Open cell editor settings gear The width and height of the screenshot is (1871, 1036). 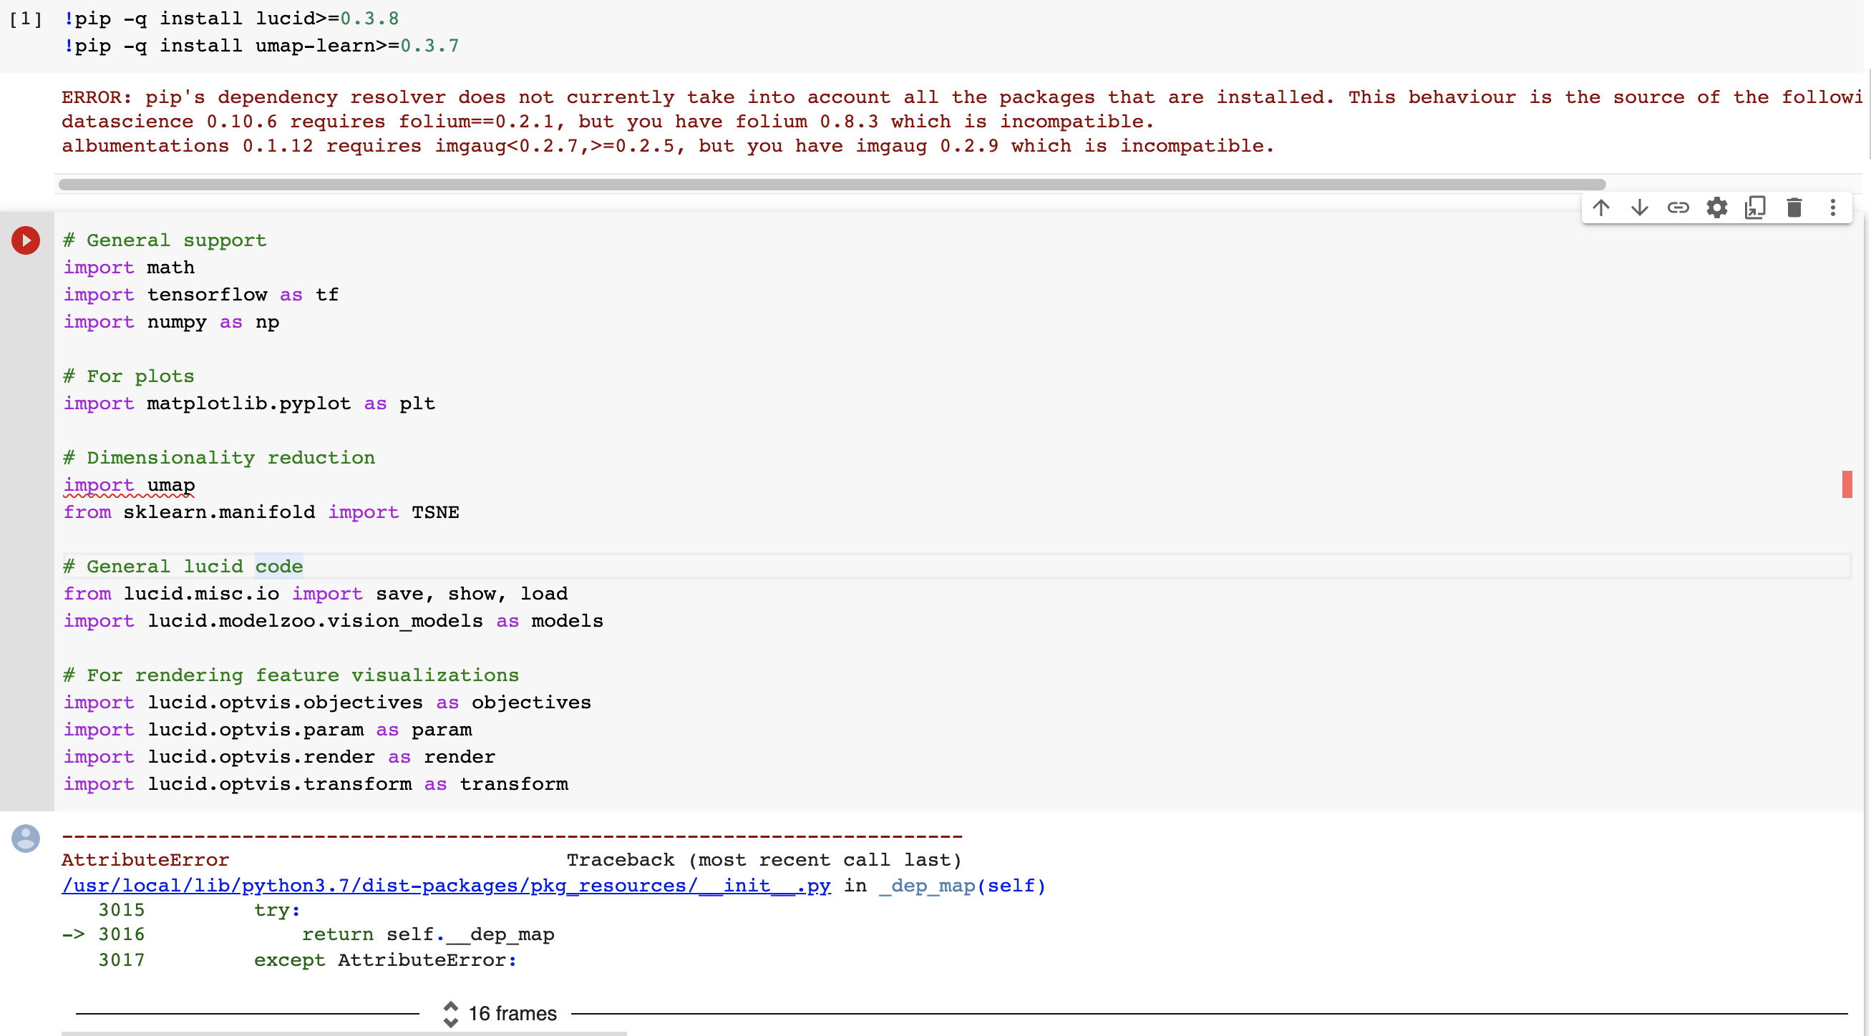click(x=1716, y=207)
